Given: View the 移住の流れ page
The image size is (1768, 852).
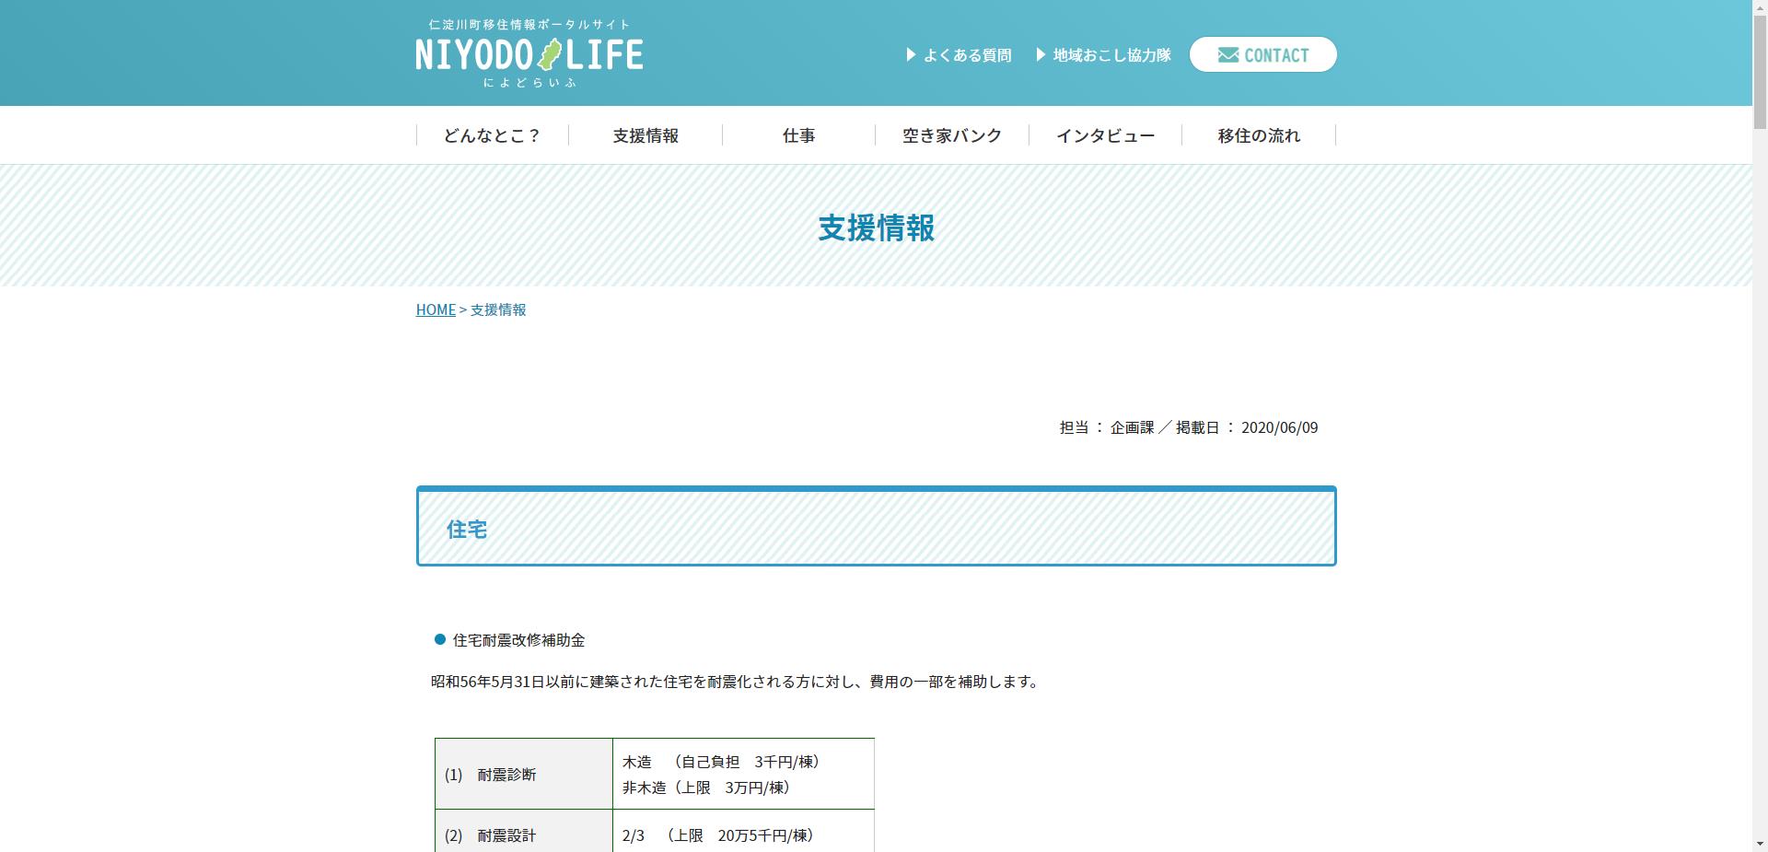Looking at the screenshot, I should [x=1258, y=134].
